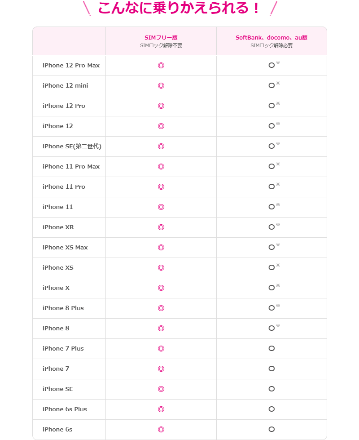Select the iPhone XS Max row label

point(65,247)
